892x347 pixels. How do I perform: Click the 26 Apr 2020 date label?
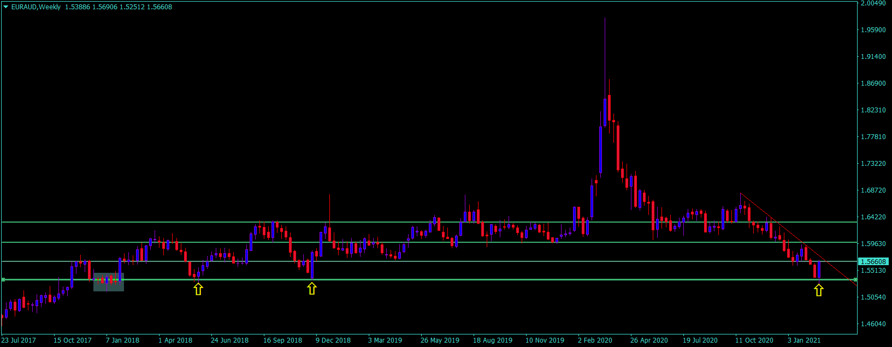(x=649, y=340)
